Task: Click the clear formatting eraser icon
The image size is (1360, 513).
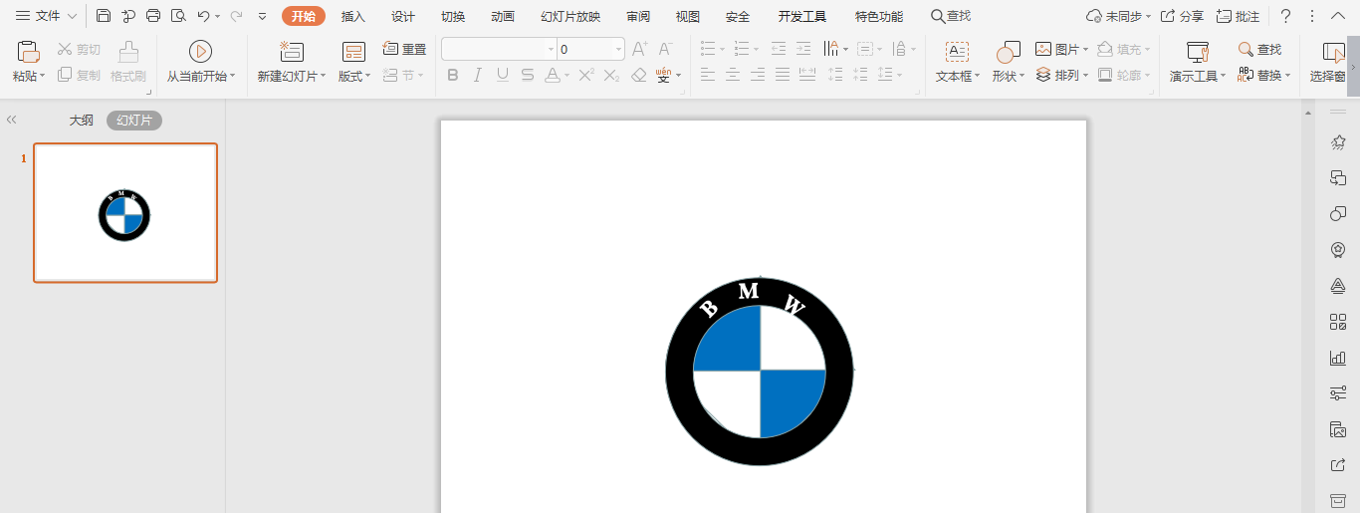Action: click(x=639, y=75)
